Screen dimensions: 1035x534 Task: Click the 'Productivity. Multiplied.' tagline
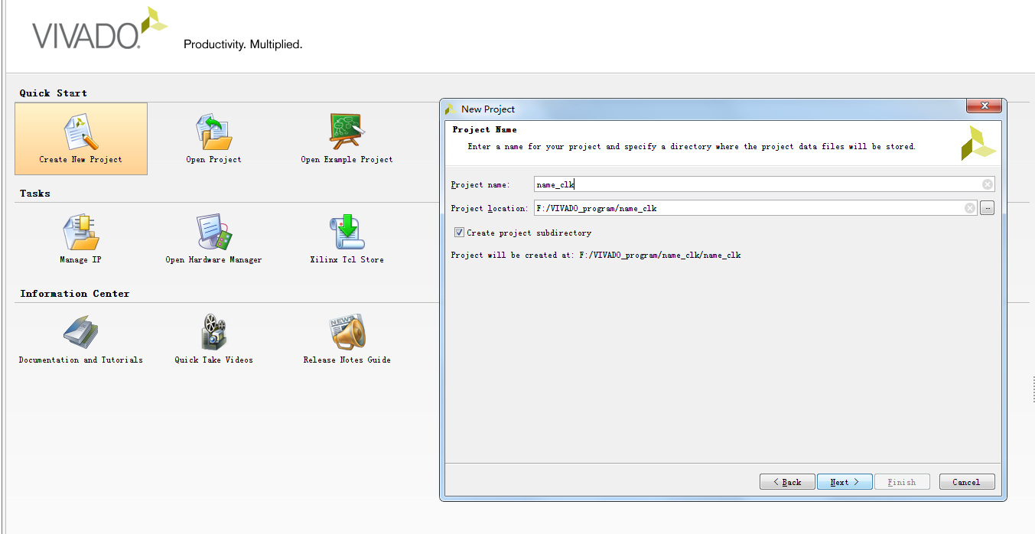(243, 44)
